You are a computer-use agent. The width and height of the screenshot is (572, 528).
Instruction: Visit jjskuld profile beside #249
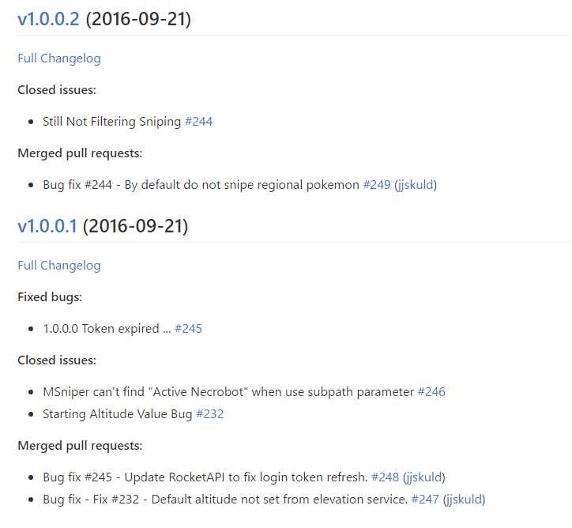coord(416,185)
